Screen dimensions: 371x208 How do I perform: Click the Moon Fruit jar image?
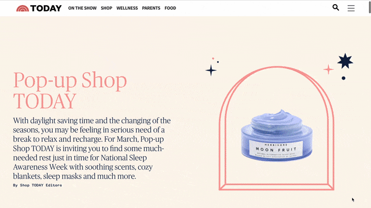[x=276, y=136]
